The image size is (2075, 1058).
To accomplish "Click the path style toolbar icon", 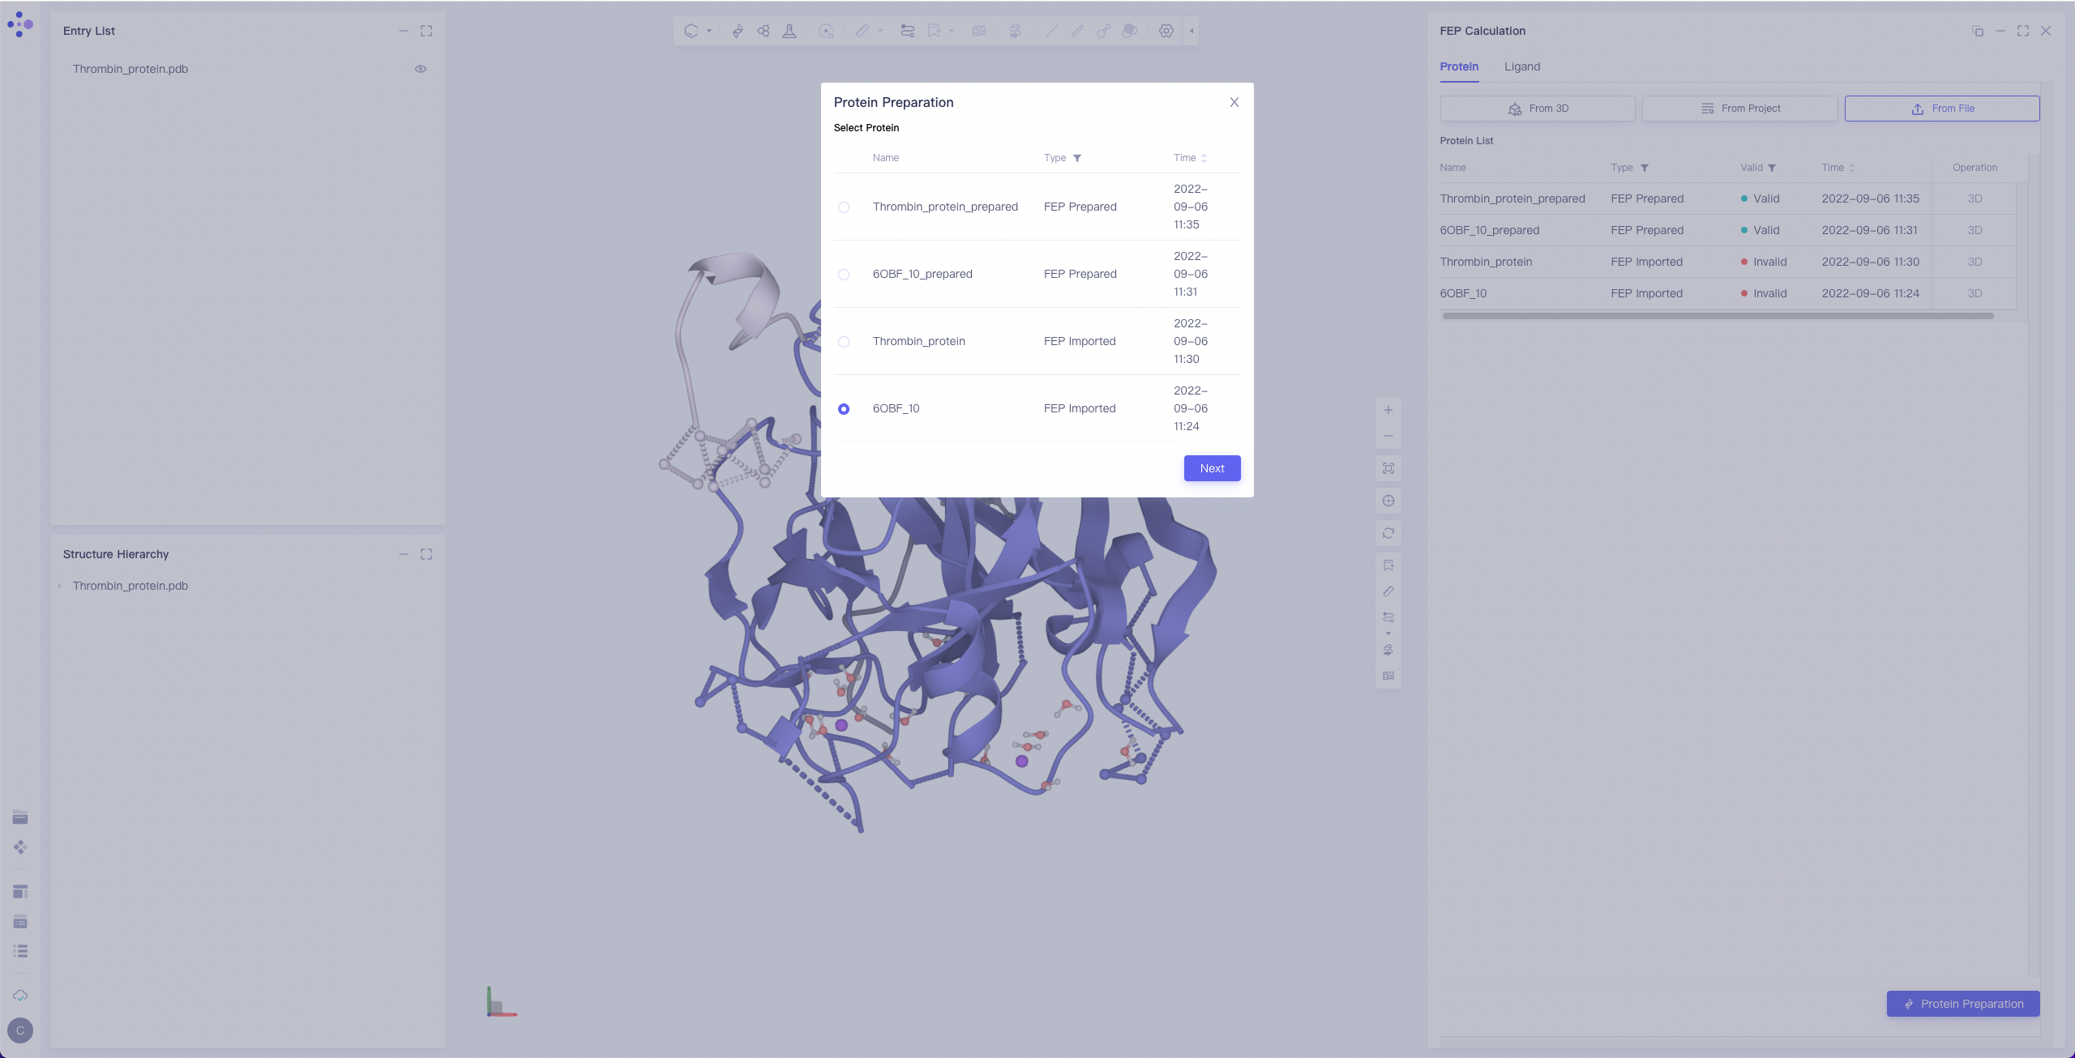I will coord(908,31).
